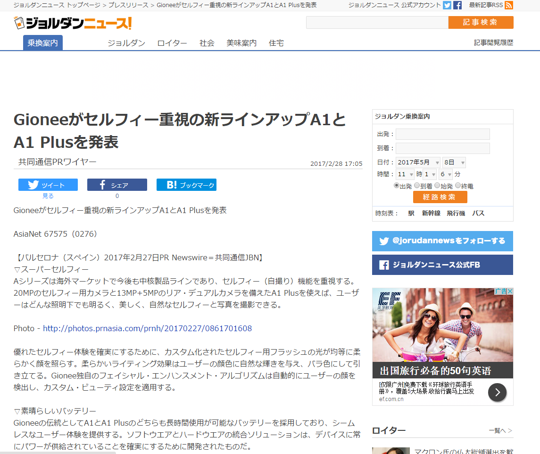Screen dimensions: 540x454
Task: Click 見る link under tweet button
Action: click(x=48, y=196)
